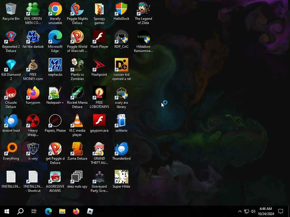Click the RDP_CnC shortcut icon
290x217 pixels.
pyautogui.click(x=121, y=40)
